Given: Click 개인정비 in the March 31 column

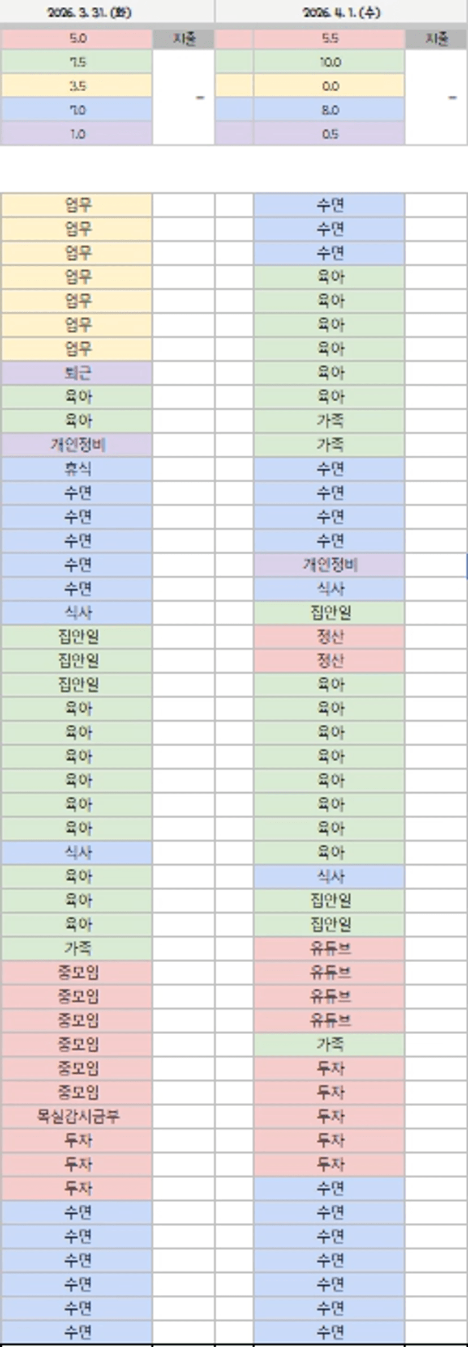Looking at the screenshot, I should pos(77,445).
